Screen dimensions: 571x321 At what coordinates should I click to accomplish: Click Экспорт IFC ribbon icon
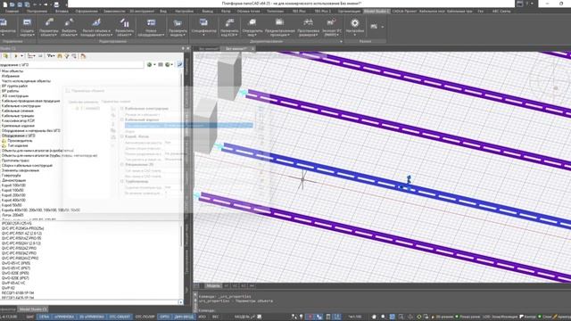pyautogui.click(x=331, y=22)
